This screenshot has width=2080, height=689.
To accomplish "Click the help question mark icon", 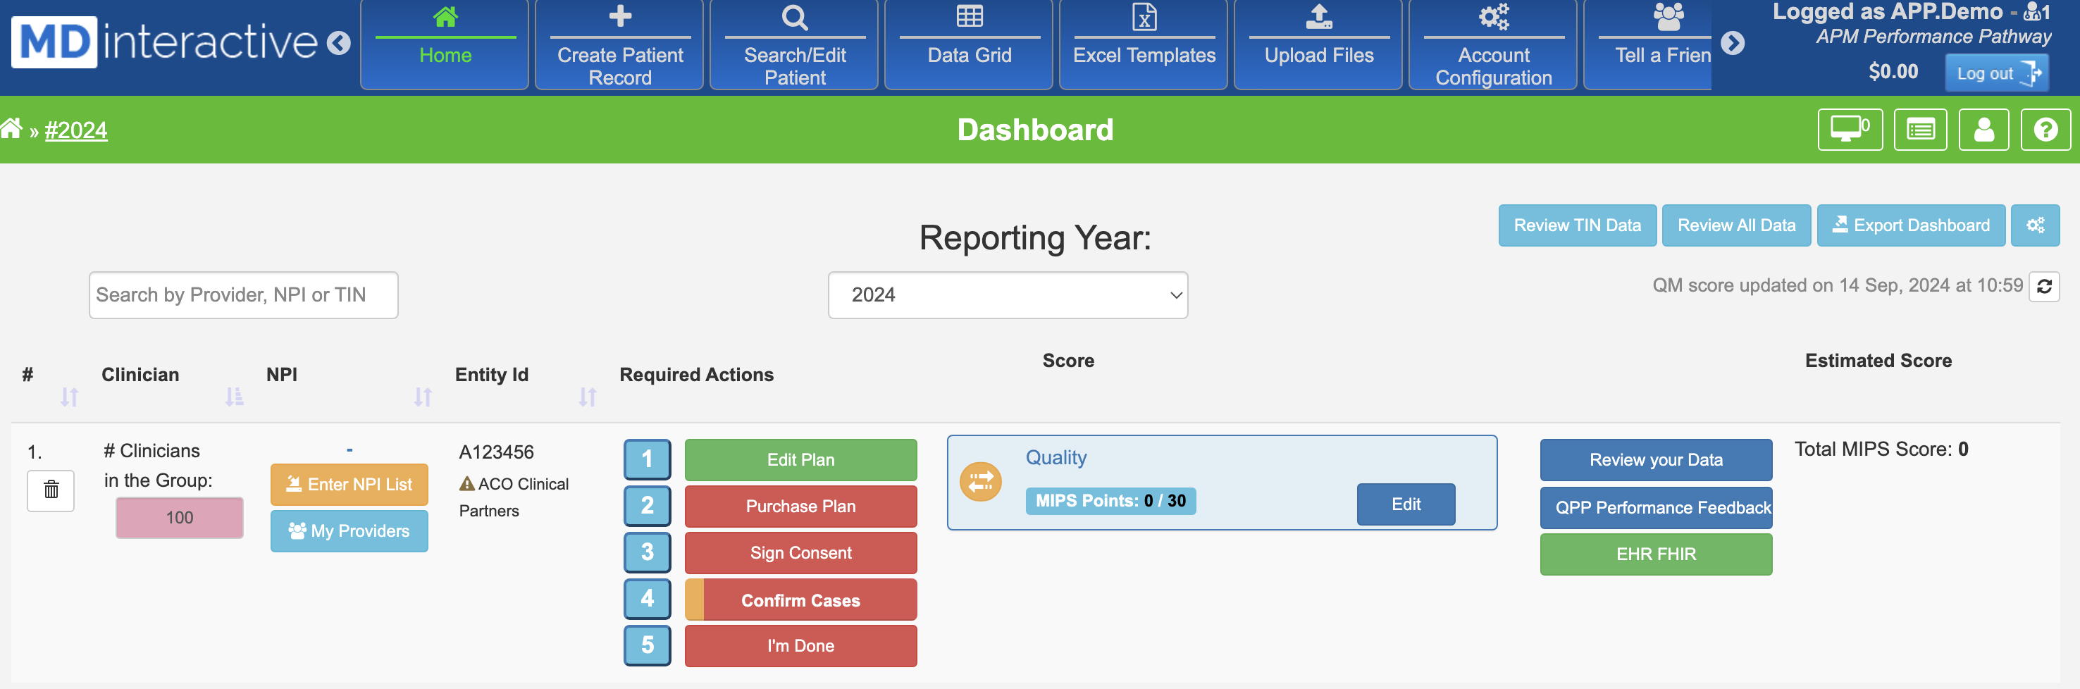I will [2045, 130].
